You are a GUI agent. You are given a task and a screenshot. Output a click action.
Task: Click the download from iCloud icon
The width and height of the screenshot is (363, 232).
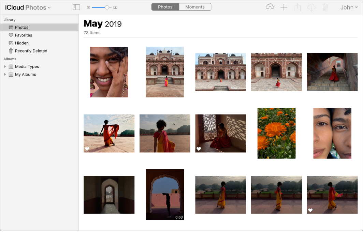tap(311, 7)
